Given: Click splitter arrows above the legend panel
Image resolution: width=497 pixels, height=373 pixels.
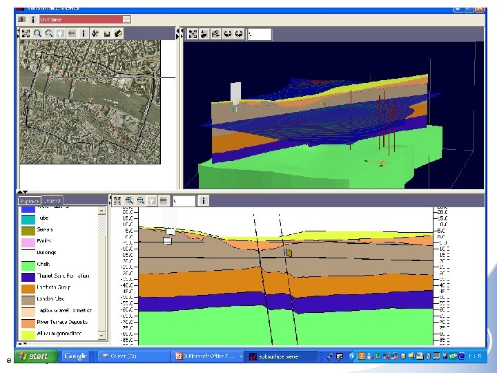Looking at the screenshot, I should [23, 192].
